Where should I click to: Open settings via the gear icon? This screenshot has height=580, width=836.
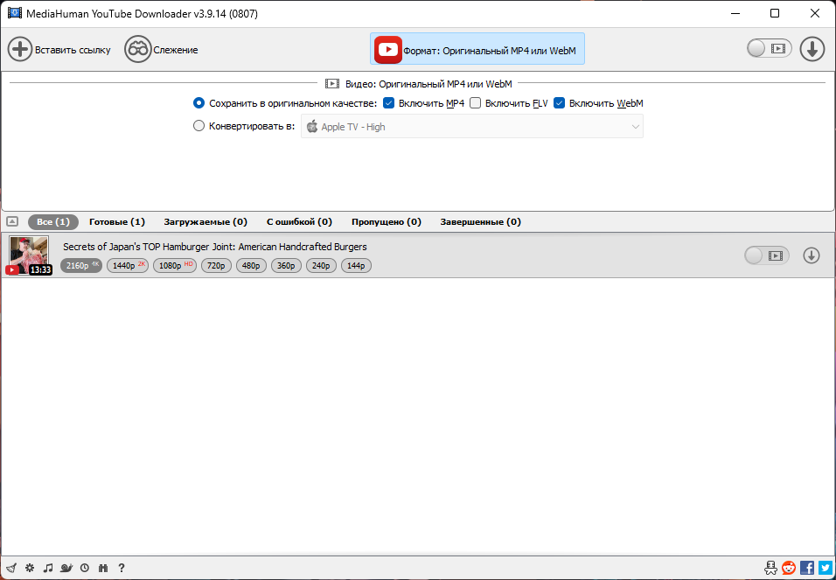[x=30, y=568]
